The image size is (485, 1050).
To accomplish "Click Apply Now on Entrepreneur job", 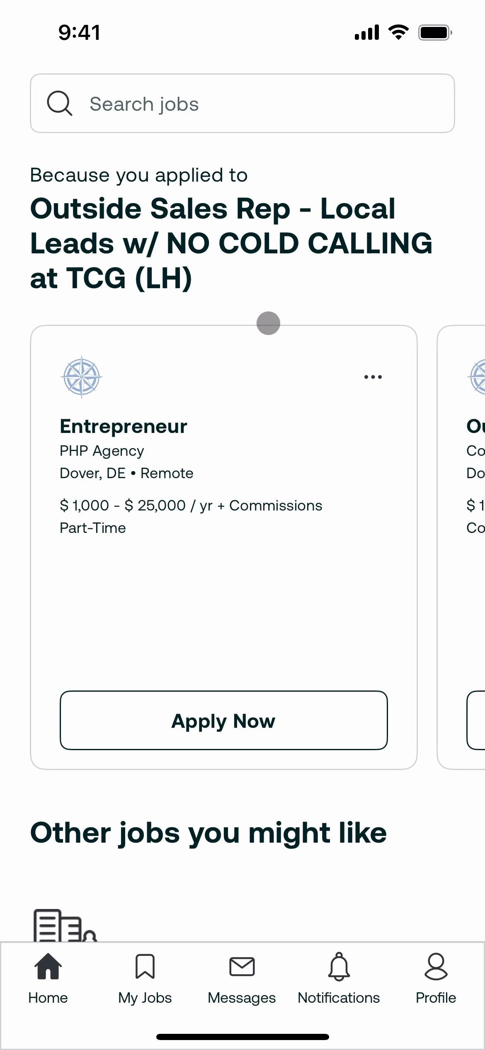I will coord(224,720).
